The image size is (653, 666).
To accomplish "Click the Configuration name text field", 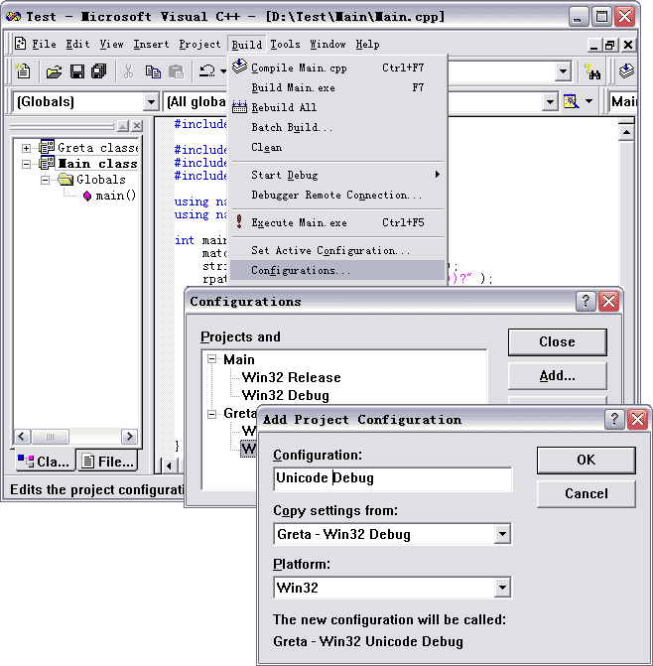I will click(393, 478).
